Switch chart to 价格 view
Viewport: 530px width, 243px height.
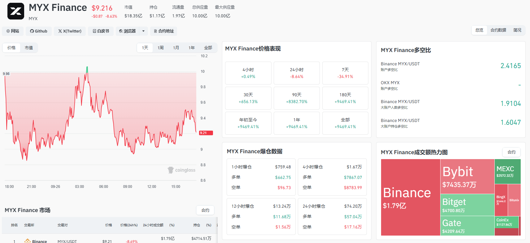coord(11,48)
